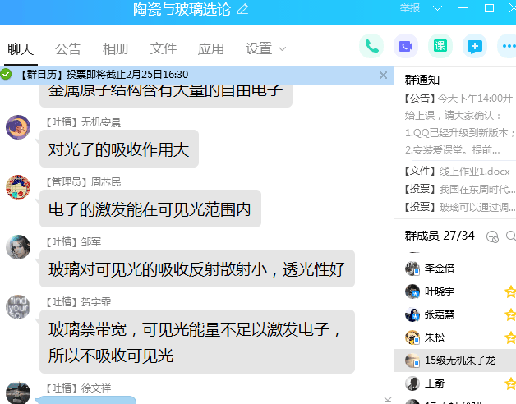
Task: Switch to the 相册 tab
Action: [x=116, y=48]
